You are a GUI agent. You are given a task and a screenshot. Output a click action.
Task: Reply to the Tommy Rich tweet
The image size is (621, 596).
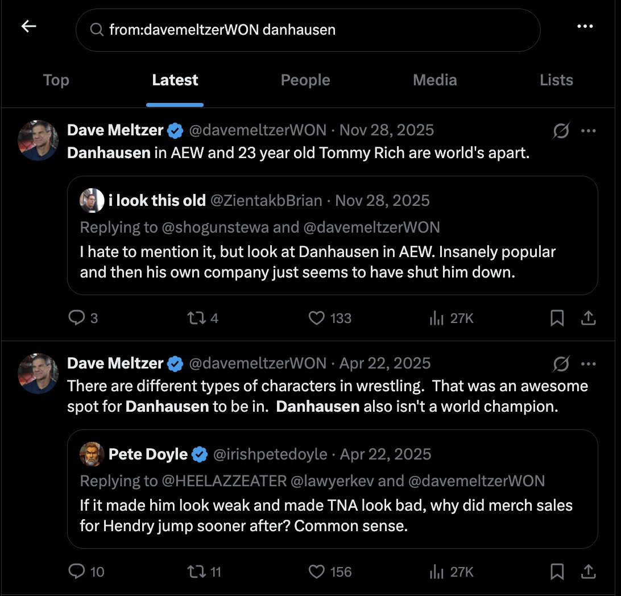pyautogui.click(x=76, y=318)
